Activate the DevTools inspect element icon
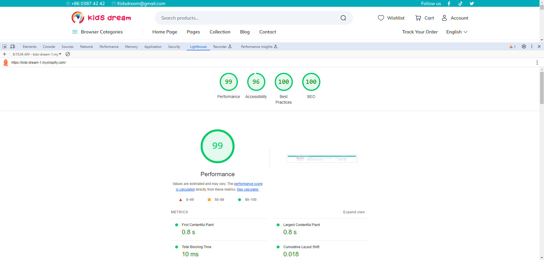Viewport: 544px width, 260px height. coord(5,46)
